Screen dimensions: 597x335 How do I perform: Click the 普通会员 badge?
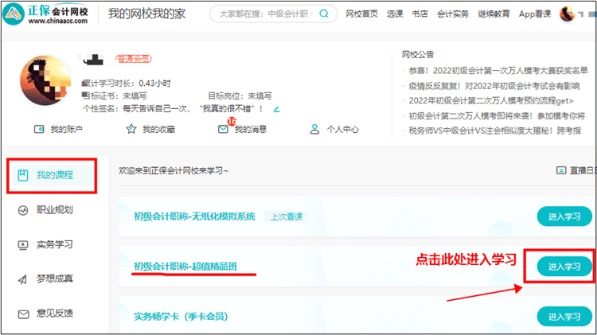point(134,59)
